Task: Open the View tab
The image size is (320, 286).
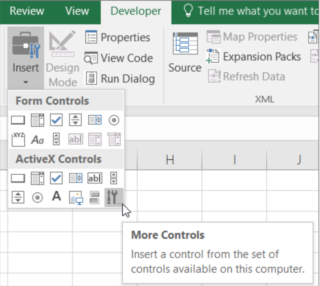Action: point(77,11)
